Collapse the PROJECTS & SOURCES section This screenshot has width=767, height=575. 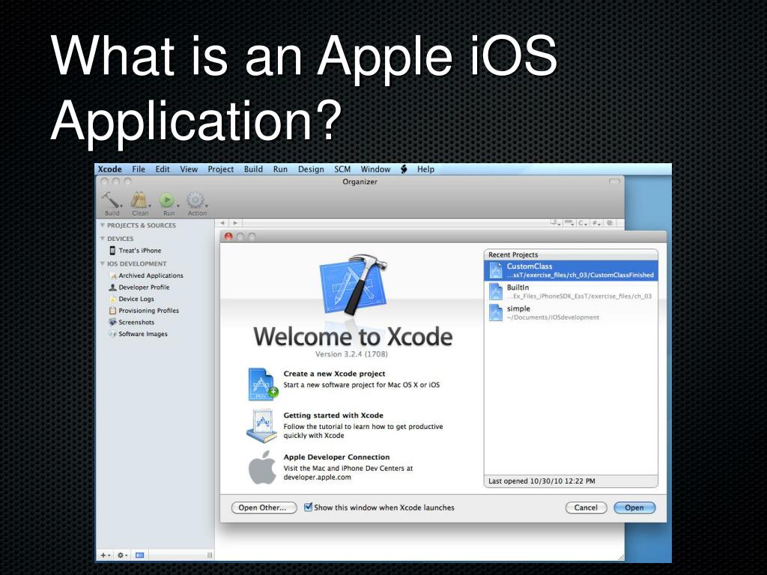(102, 225)
